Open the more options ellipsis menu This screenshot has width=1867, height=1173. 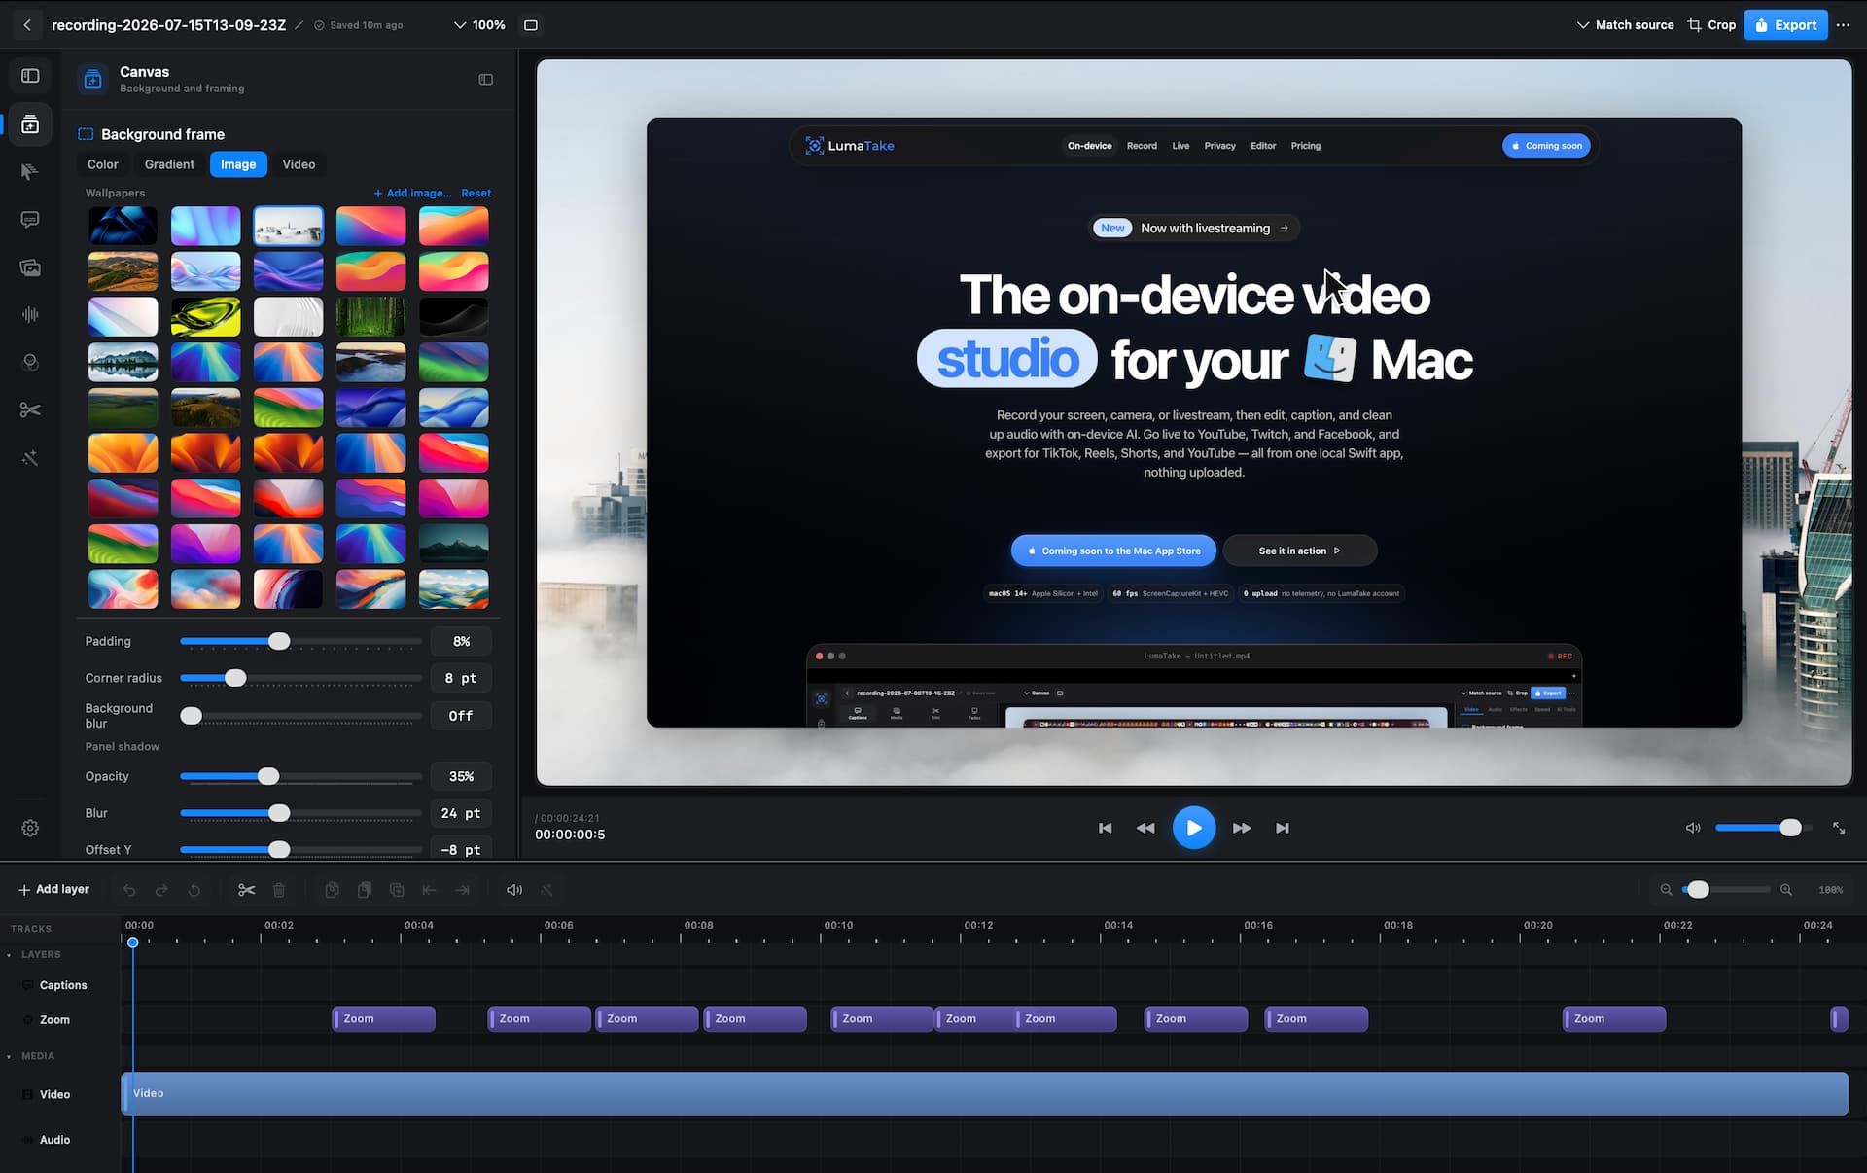1843,25
